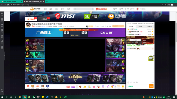Screen dimensions: 177x99
Task: Click the Huya logo in header
Action: (35, 9)
